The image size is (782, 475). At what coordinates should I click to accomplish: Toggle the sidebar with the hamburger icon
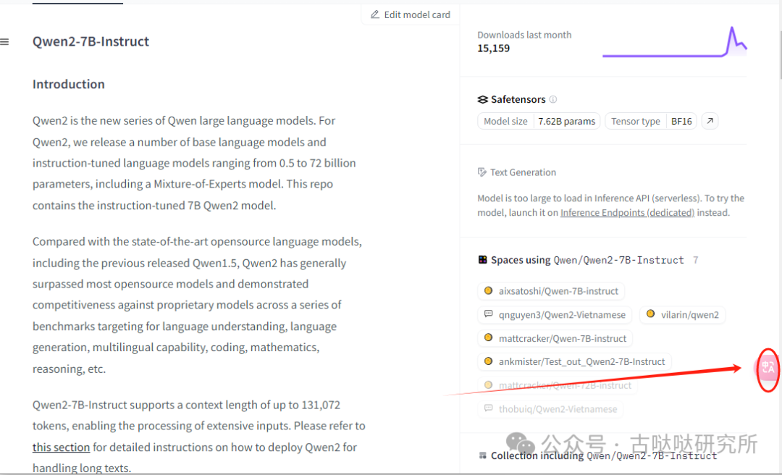[x=6, y=41]
